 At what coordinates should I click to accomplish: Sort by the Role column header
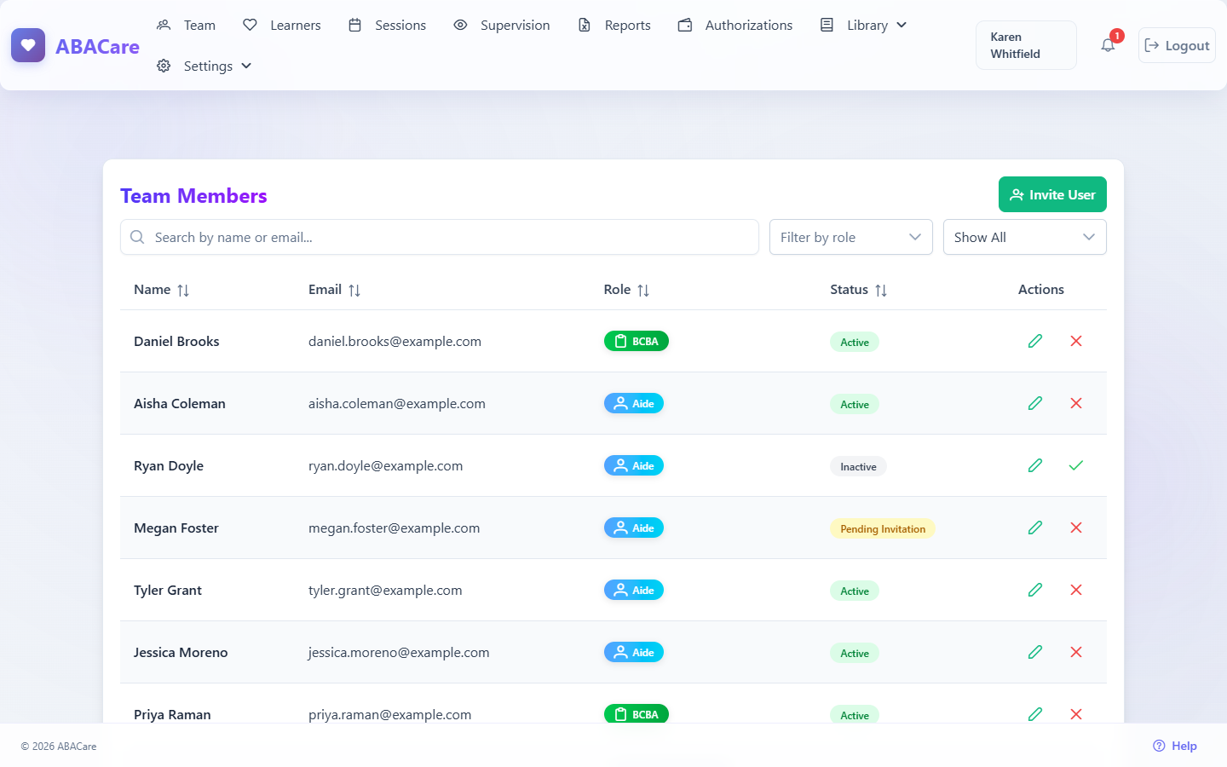(626, 290)
